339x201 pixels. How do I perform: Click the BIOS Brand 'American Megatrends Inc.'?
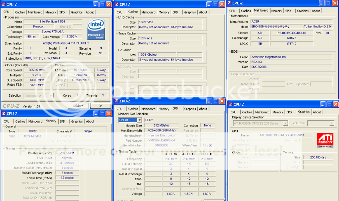[291, 57]
